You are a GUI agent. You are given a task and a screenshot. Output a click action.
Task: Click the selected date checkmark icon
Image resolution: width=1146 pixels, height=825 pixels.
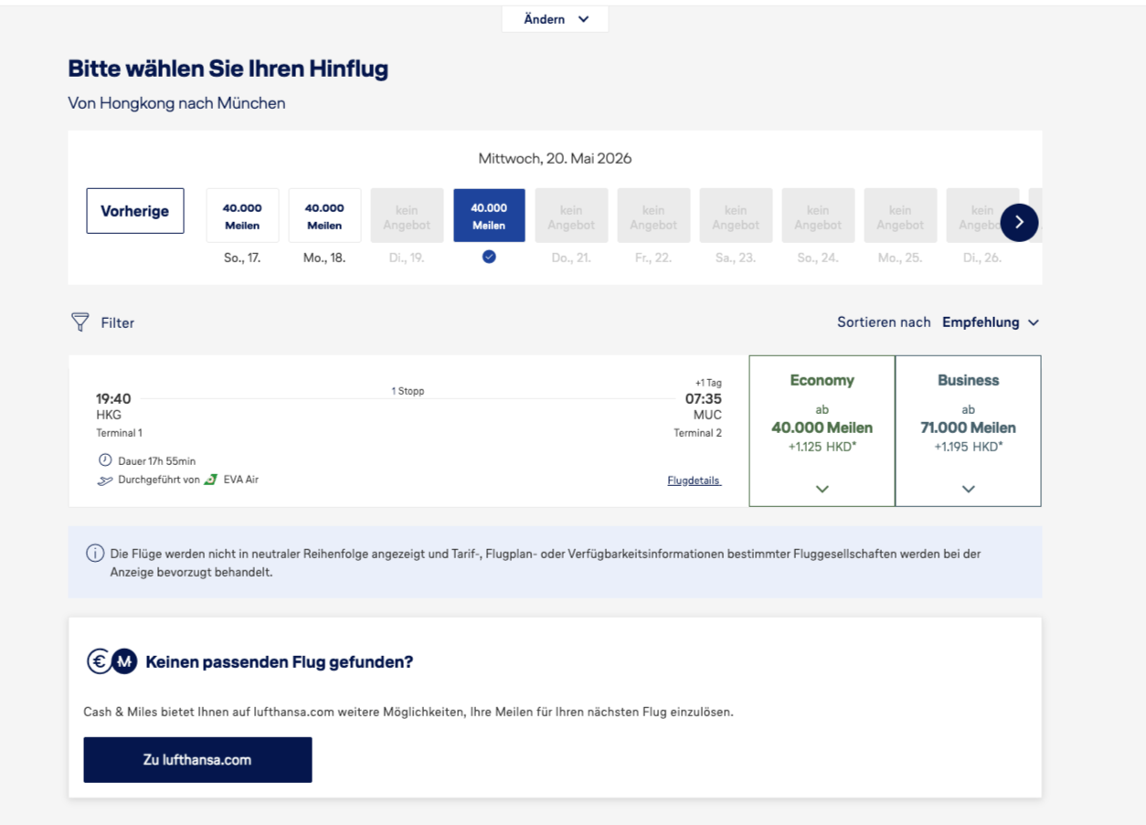tap(489, 258)
